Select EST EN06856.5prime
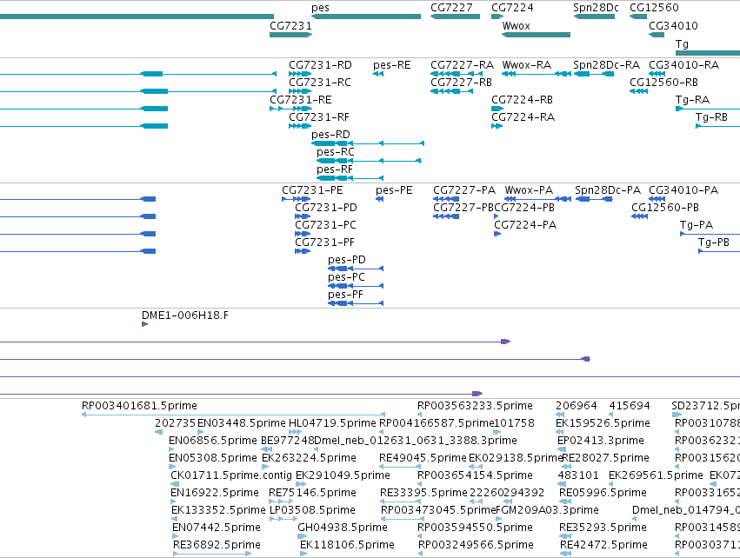 172,449
